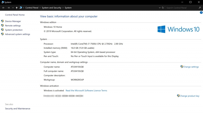Image resolution: width=203 pixels, height=113 pixels.
Task: Click the WORKGROUP value
Action: 77,80
